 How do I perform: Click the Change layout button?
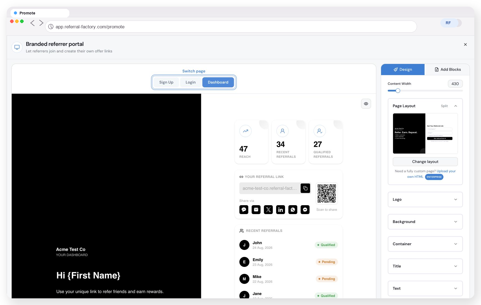(x=425, y=162)
